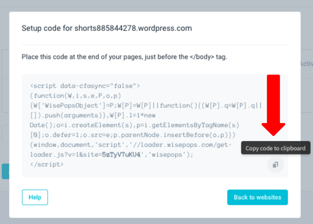Click the opening script data-cfasync line
Screen dimensions: 313x224
click(85, 85)
